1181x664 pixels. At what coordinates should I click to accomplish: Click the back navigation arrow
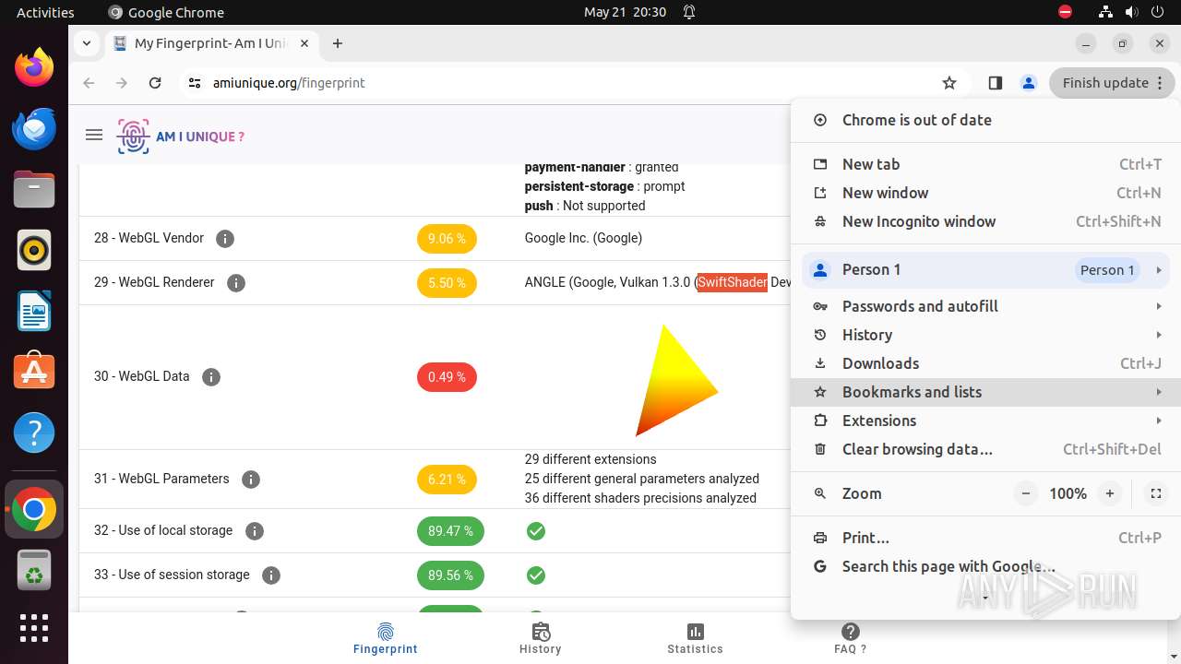pyautogui.click(x=89, y=83)
